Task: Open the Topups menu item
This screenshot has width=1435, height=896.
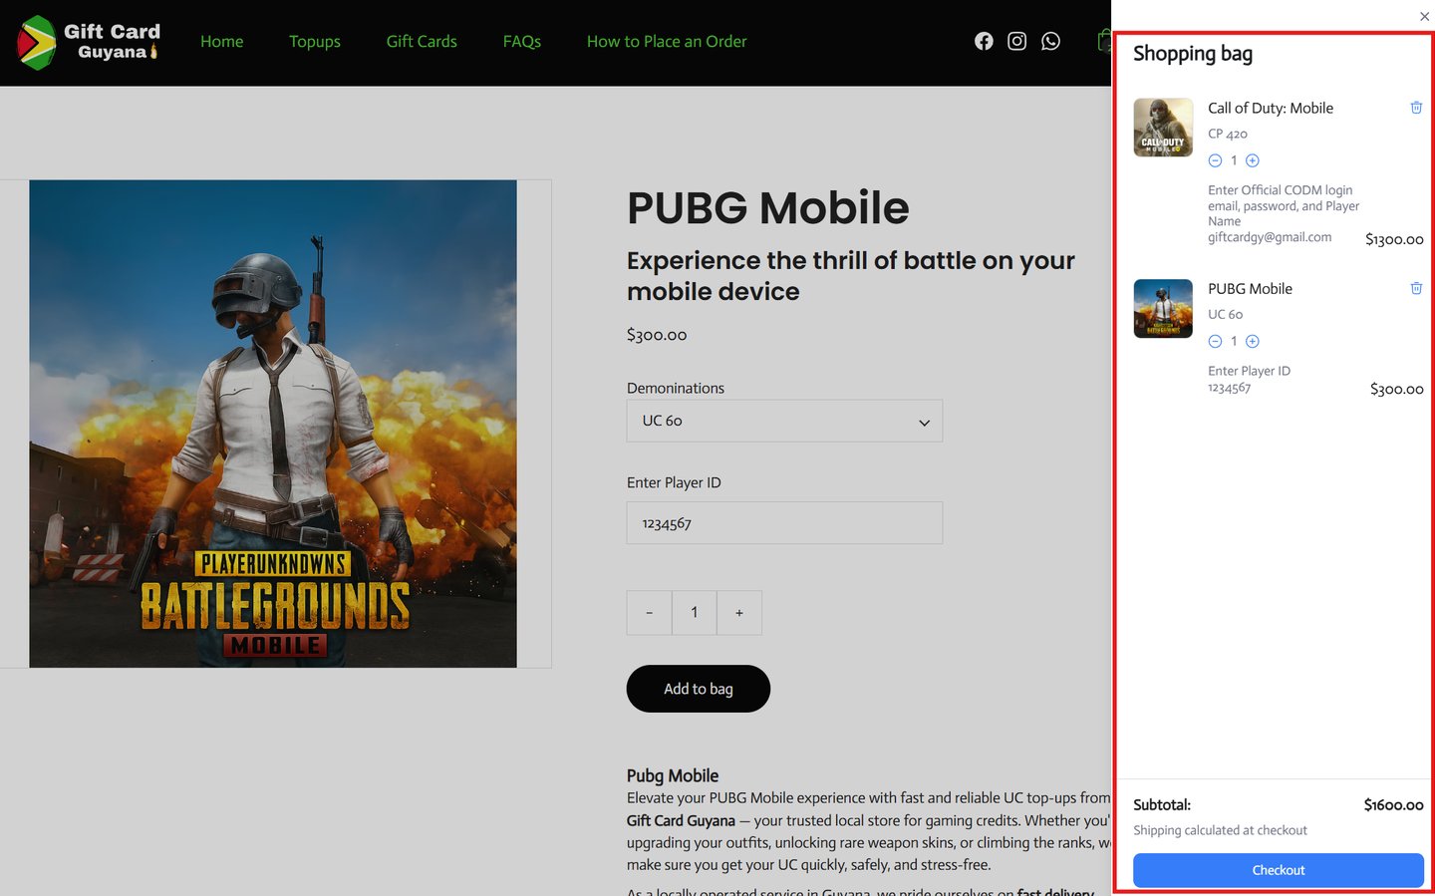Action: pos(315,41)
